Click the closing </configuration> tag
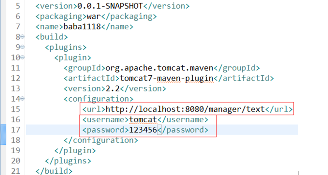Image resolution: width=328 pixels, height=175 pixels. (101, 140)
